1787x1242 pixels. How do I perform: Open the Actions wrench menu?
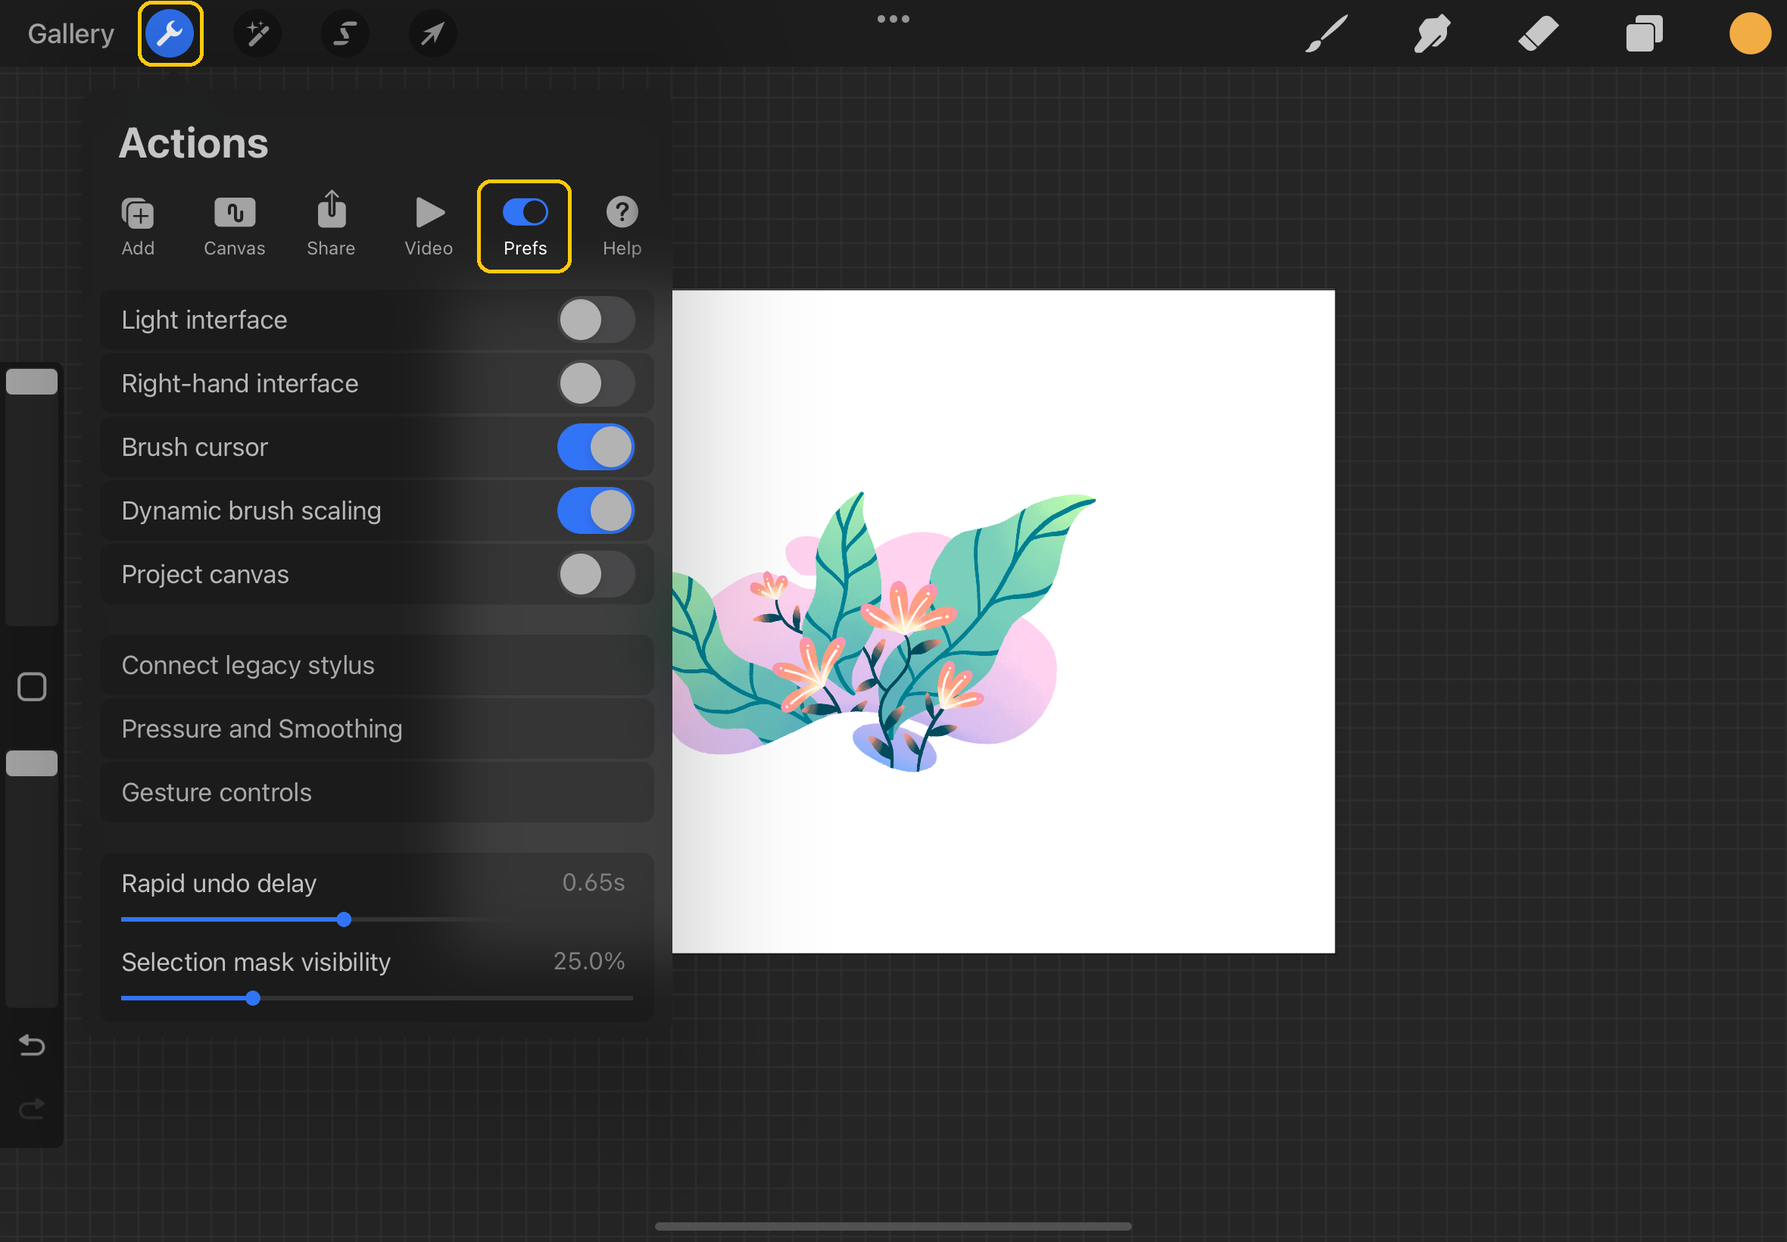point(170,34)
